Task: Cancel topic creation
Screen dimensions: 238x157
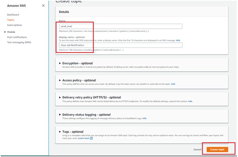Action: coord(197,149)
